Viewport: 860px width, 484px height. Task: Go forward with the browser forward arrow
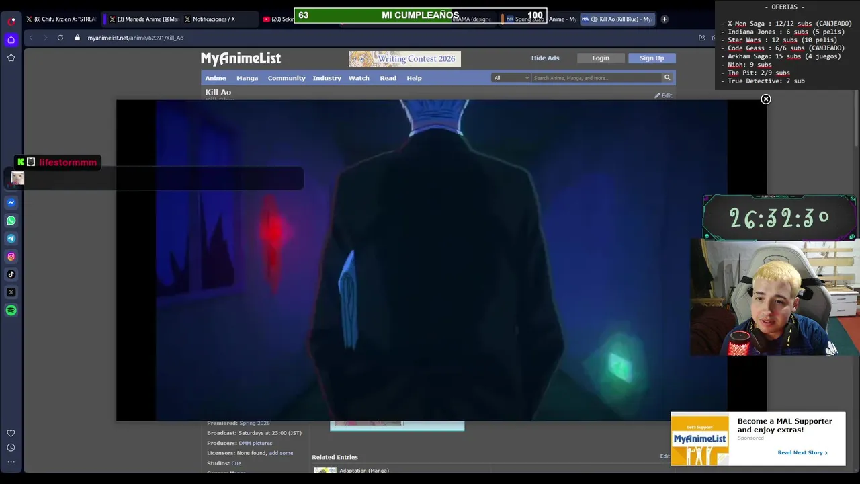click(x=45, y=38)
